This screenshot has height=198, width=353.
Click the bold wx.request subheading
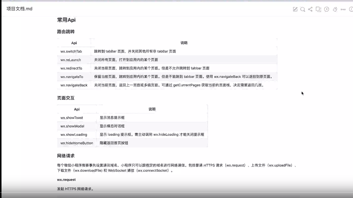67,180
